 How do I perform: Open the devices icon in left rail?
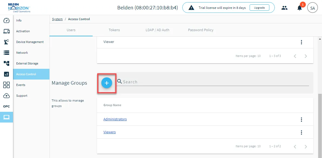coord(6,31)
